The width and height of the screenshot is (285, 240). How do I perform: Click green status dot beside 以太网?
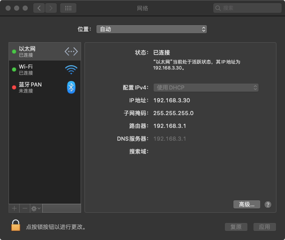coord(14,52)
